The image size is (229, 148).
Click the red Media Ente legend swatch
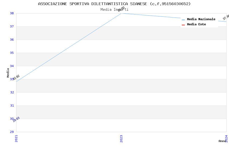[183, 25]
